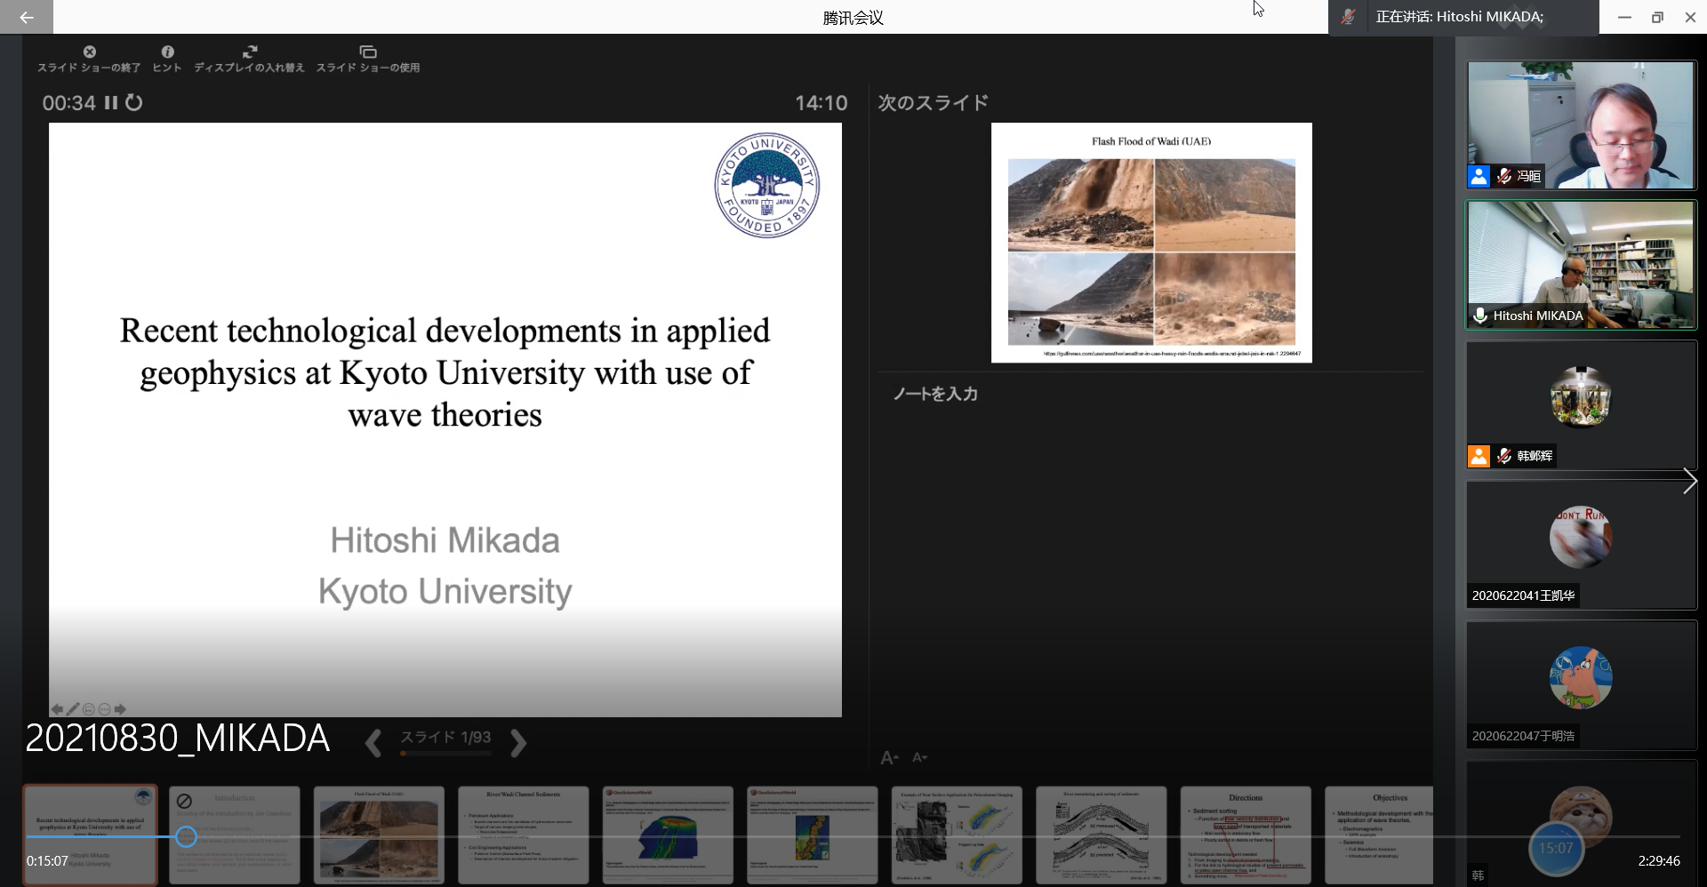Go to next slide with right chevron

point(518,742)
